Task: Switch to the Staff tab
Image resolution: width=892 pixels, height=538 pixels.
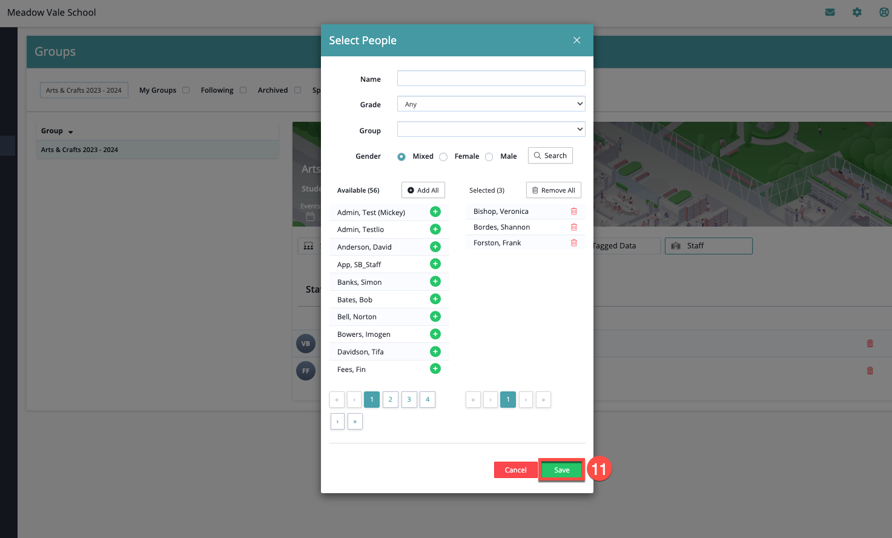Action: pos(708,246)
